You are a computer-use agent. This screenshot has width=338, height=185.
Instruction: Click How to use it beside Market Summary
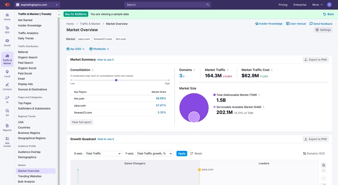(105, 60)
